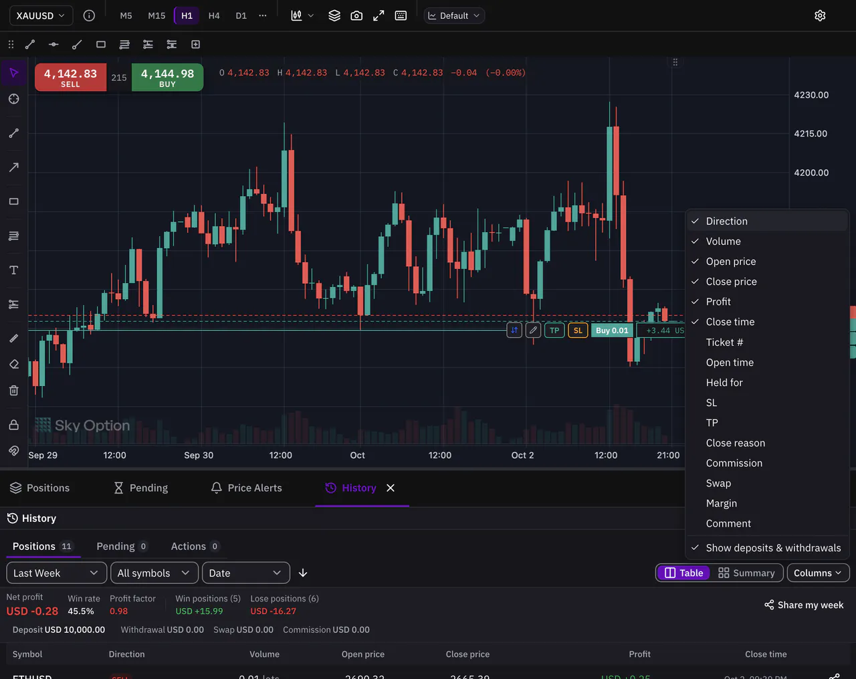This screenshot has width=856, height=679.
Task: Click the red SELL price button
Action: [x=70, y=78]
